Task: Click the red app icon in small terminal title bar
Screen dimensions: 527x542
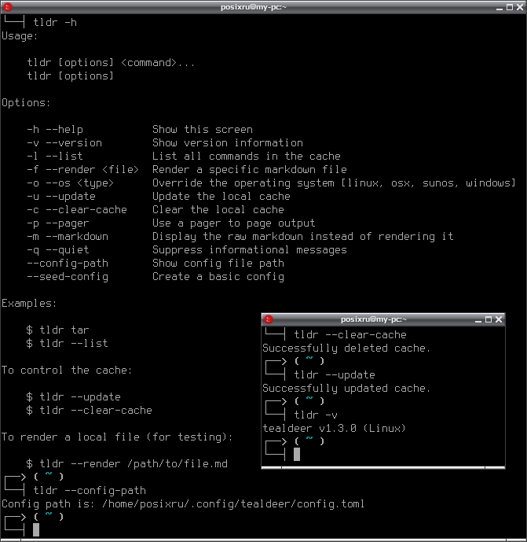Action: click(269, 319)
